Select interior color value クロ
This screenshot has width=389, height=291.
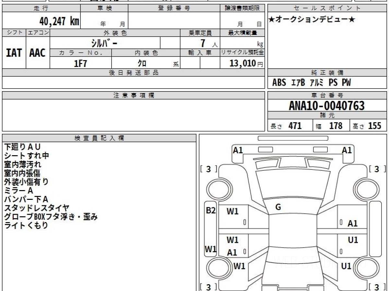point(142,63)
